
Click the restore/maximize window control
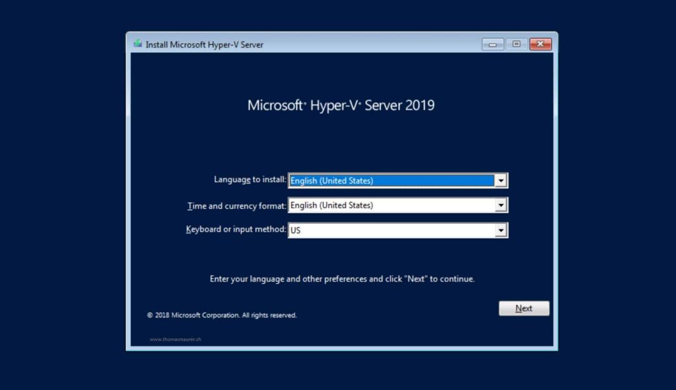pos(516,44)
